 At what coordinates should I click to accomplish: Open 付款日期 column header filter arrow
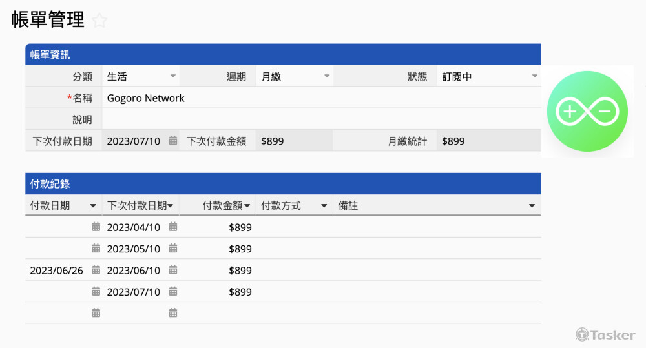(x=93, y=206)
